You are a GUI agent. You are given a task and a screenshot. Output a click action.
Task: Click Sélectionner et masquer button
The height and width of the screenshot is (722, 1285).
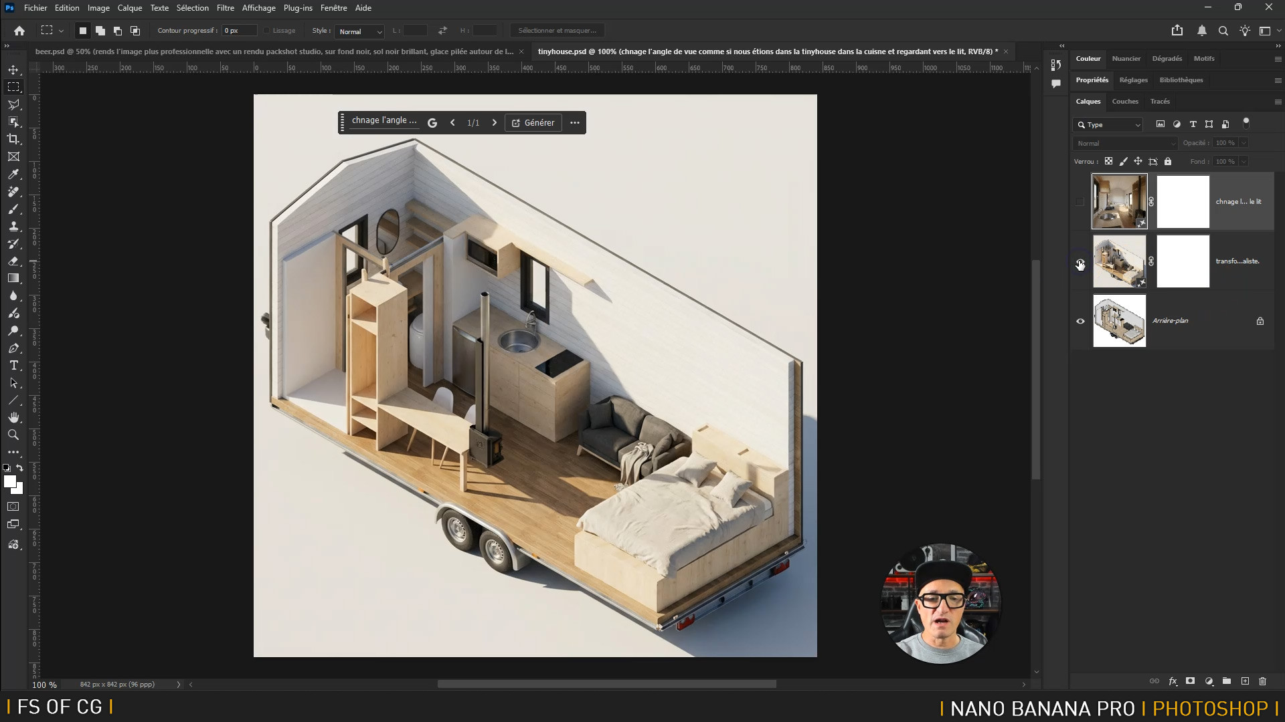coord(557,31)
